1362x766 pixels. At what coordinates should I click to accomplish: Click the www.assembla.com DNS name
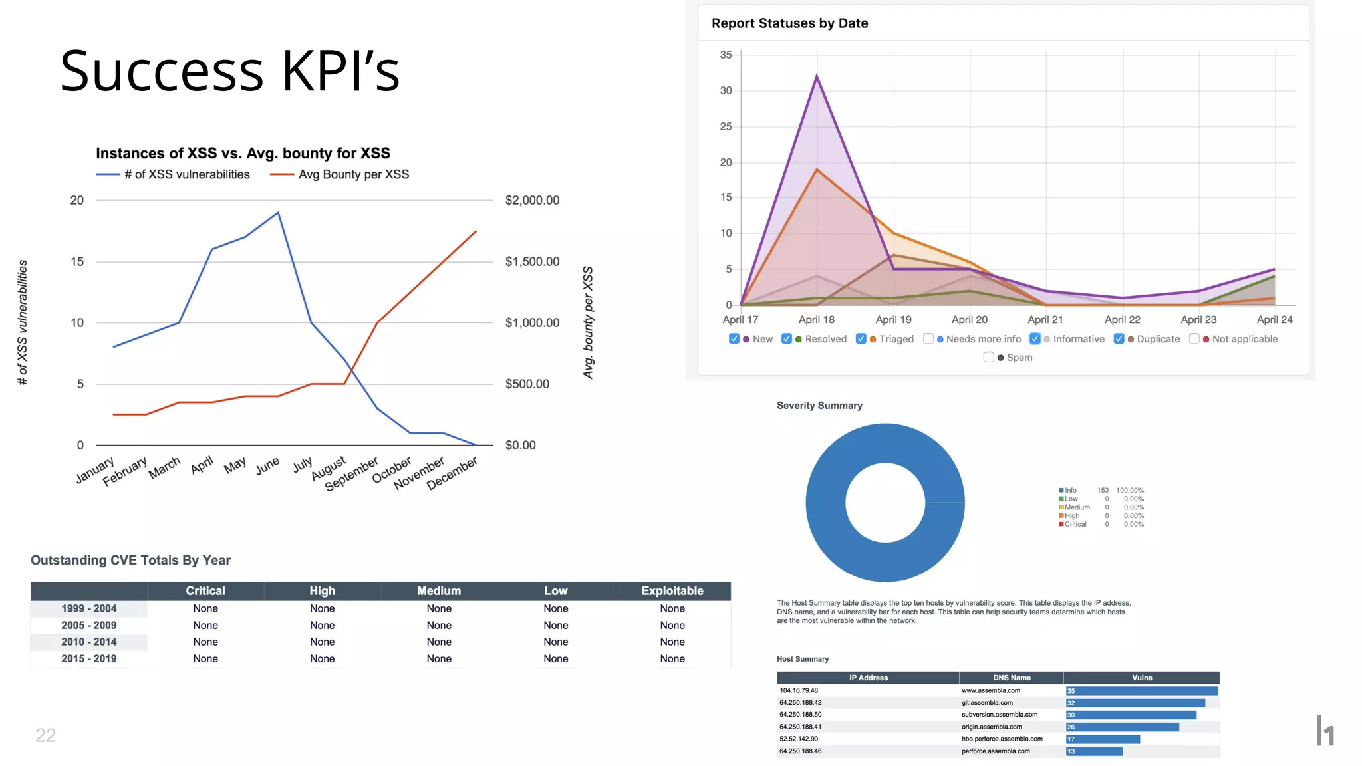(991, 691)
